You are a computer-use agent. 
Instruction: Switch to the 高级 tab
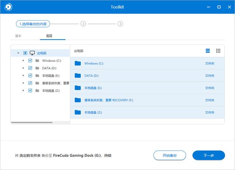[x=49, y=36]
